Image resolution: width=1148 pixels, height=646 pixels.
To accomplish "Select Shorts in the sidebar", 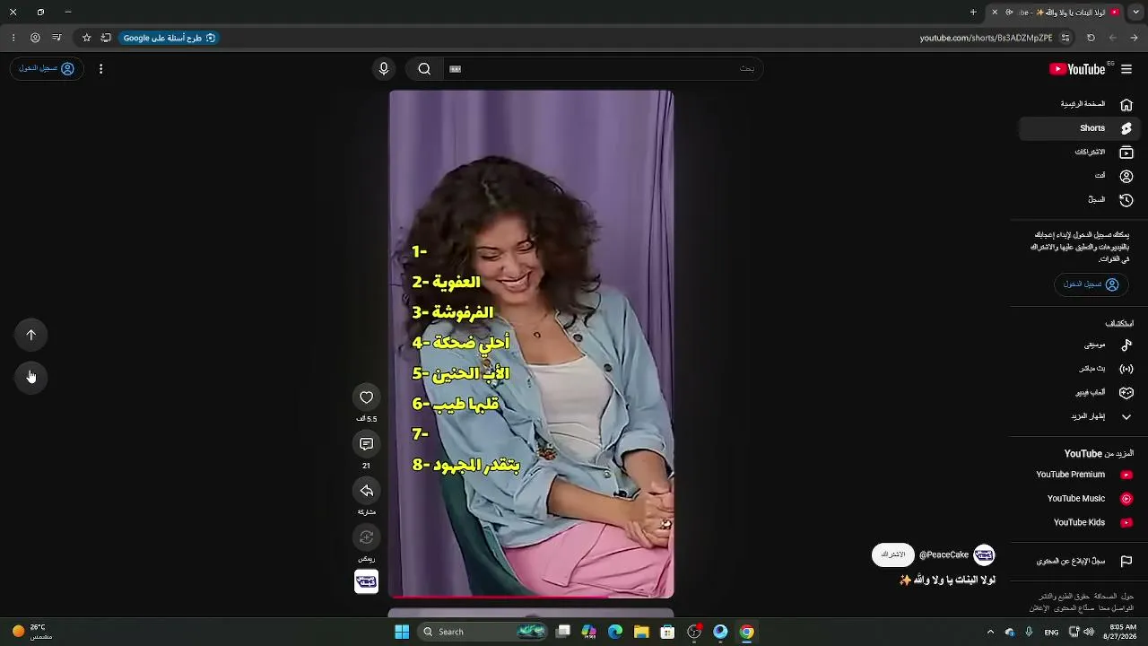I will [x=1079, y=128].
